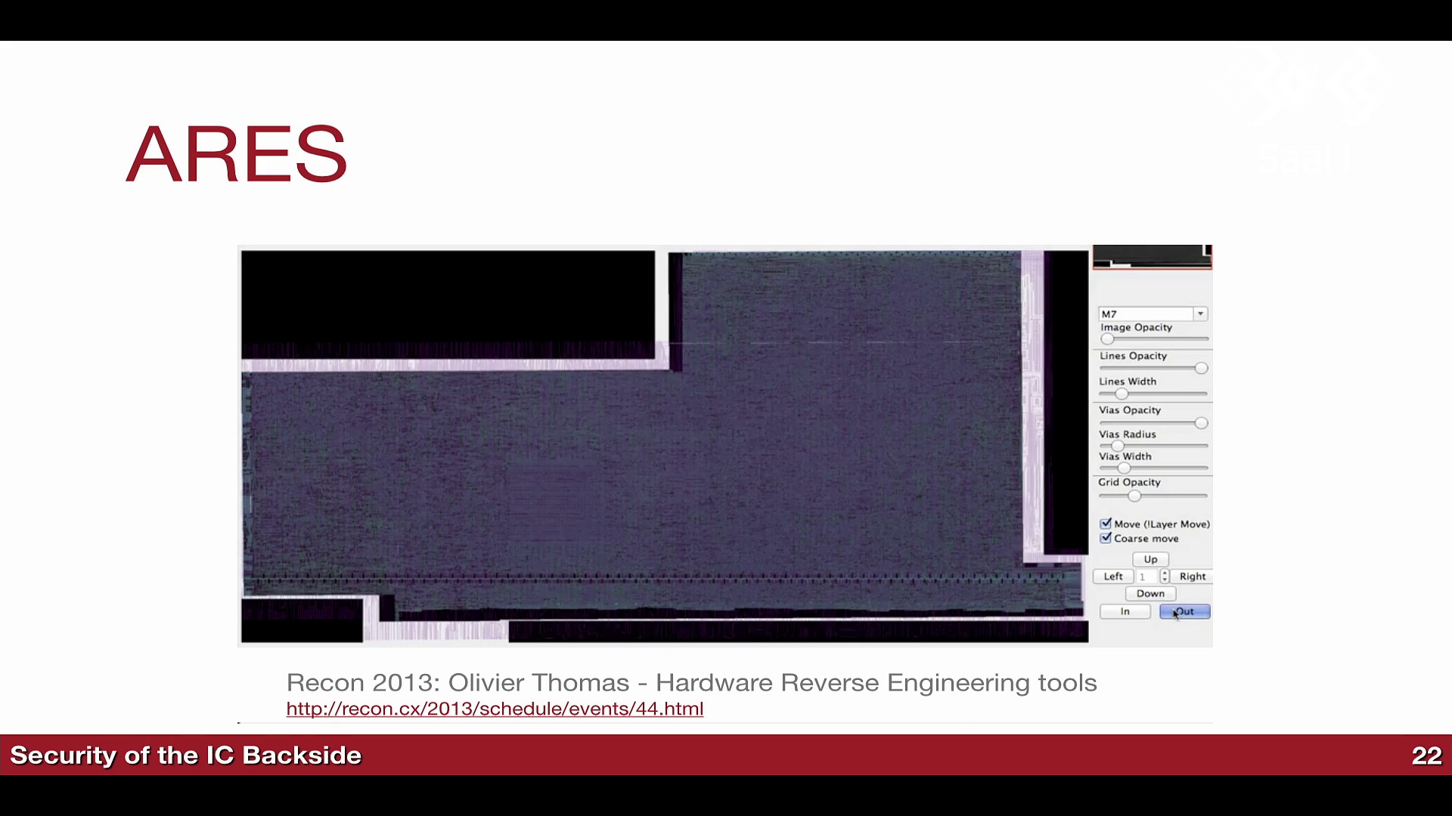Viewport: 1452px width, 816px height.
Task: Click the 'ARES' slide title
Action: (237, 154)
